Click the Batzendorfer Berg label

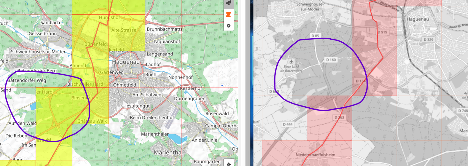coord(37,70)
